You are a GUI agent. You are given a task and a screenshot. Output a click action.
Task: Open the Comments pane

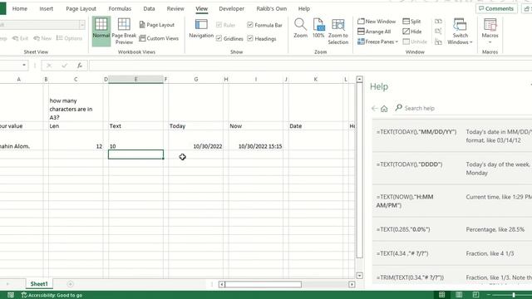496,8
